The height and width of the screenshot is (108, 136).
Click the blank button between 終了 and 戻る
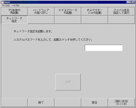click(68, 102)
